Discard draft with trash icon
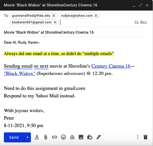The height and width of the screenshot is (146, 153). pos(145,137)
